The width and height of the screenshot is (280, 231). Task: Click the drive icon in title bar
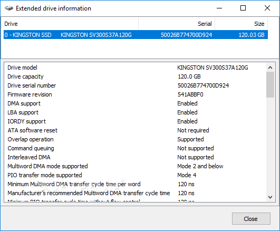[9, 8]
